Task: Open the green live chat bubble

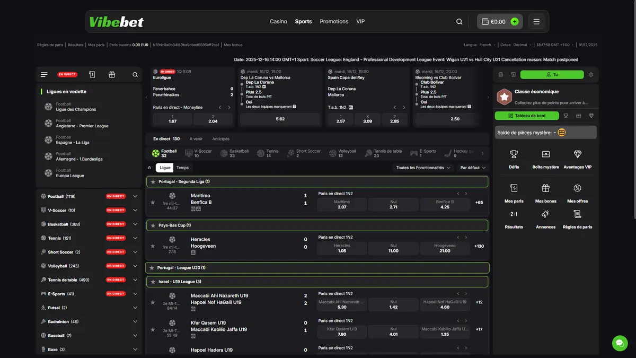Action: coord(620,343)
